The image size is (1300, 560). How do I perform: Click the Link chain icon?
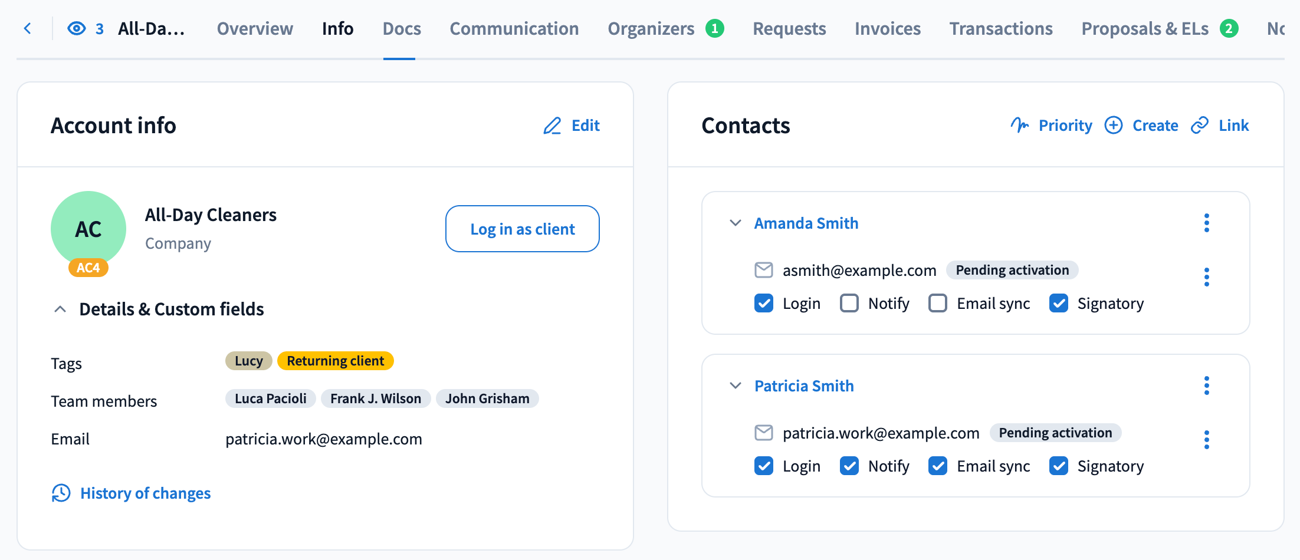pos(1200,126)
